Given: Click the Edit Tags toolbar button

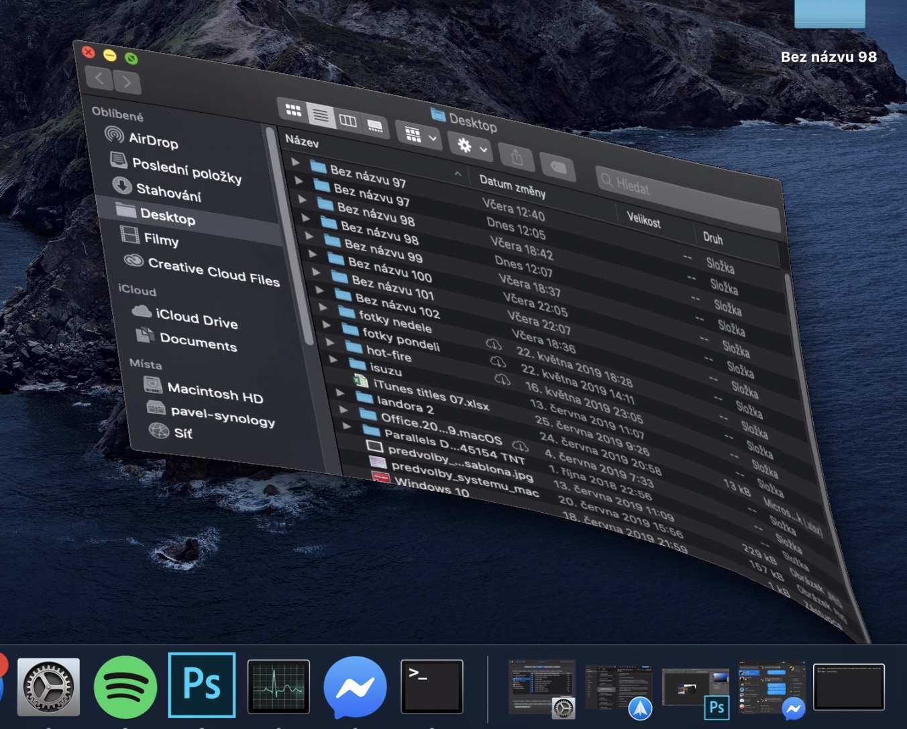Looking at the screenshot, I should coord(558,168).
